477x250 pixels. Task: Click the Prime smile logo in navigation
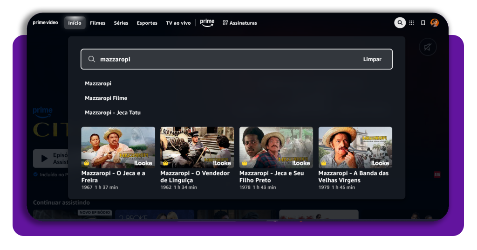point(207,23)
